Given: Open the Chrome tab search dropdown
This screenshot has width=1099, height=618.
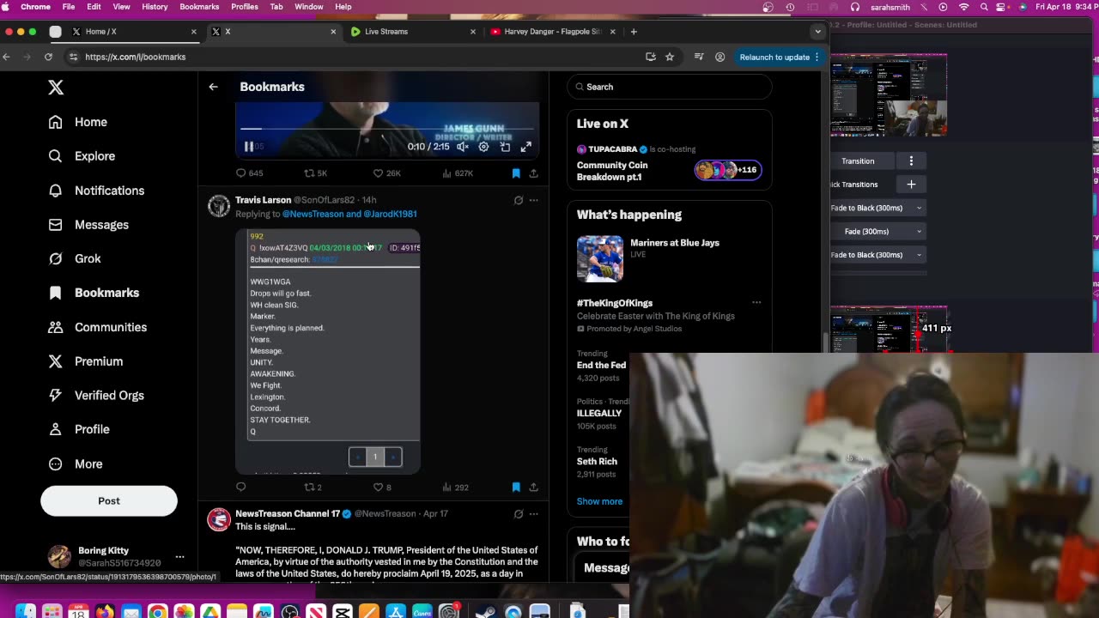Looking at the screenshot, I should click(817, 32).
